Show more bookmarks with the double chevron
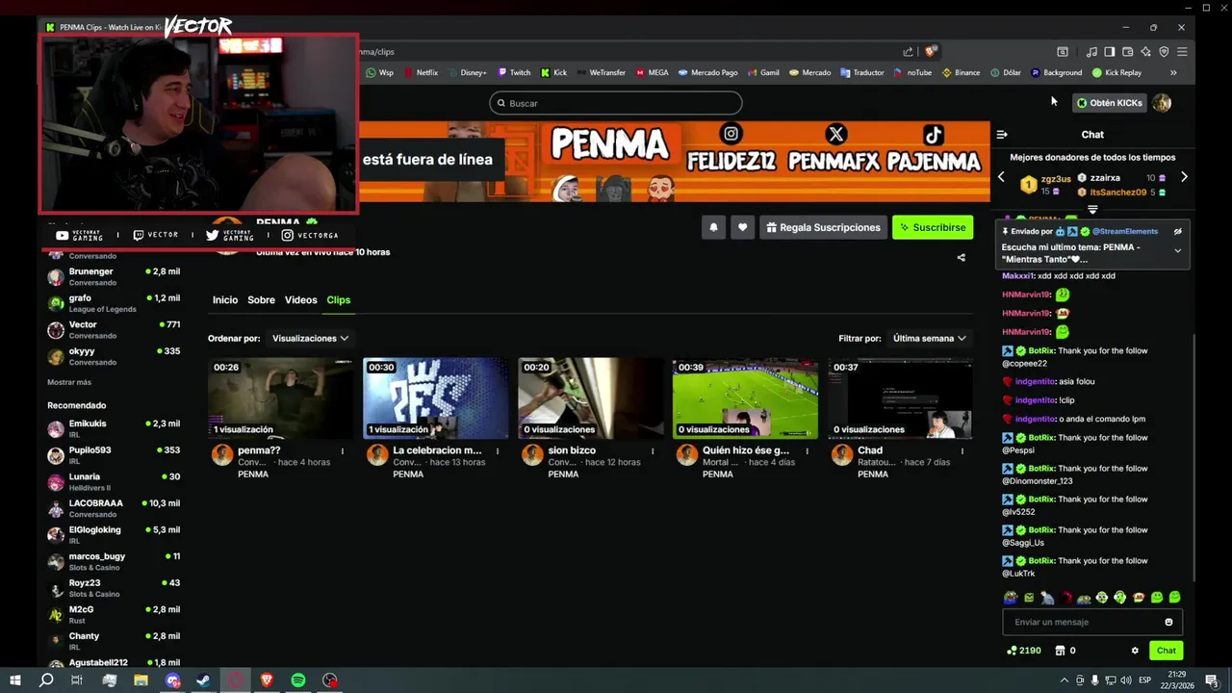This screenshot has height=693, width=1232. (x=1173, y=72)
